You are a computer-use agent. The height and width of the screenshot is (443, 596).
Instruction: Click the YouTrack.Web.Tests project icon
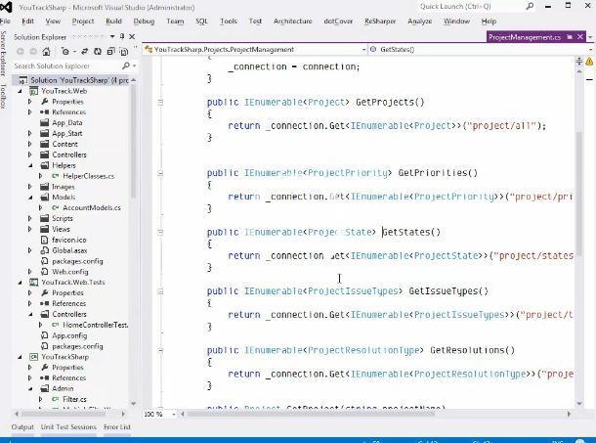pos(34,283)
